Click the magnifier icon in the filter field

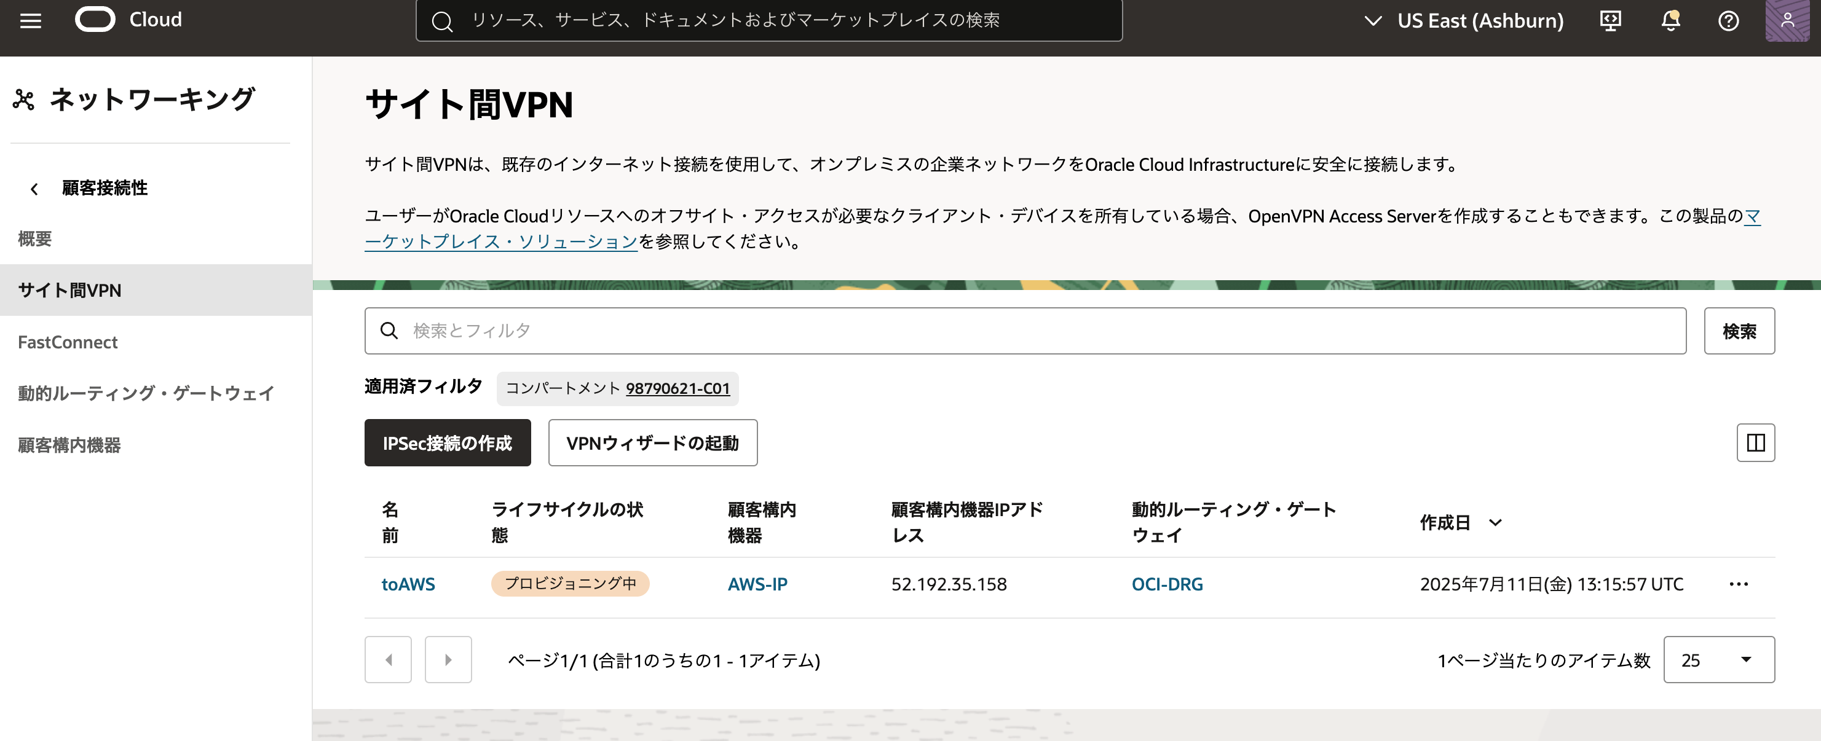pos(389,331)
